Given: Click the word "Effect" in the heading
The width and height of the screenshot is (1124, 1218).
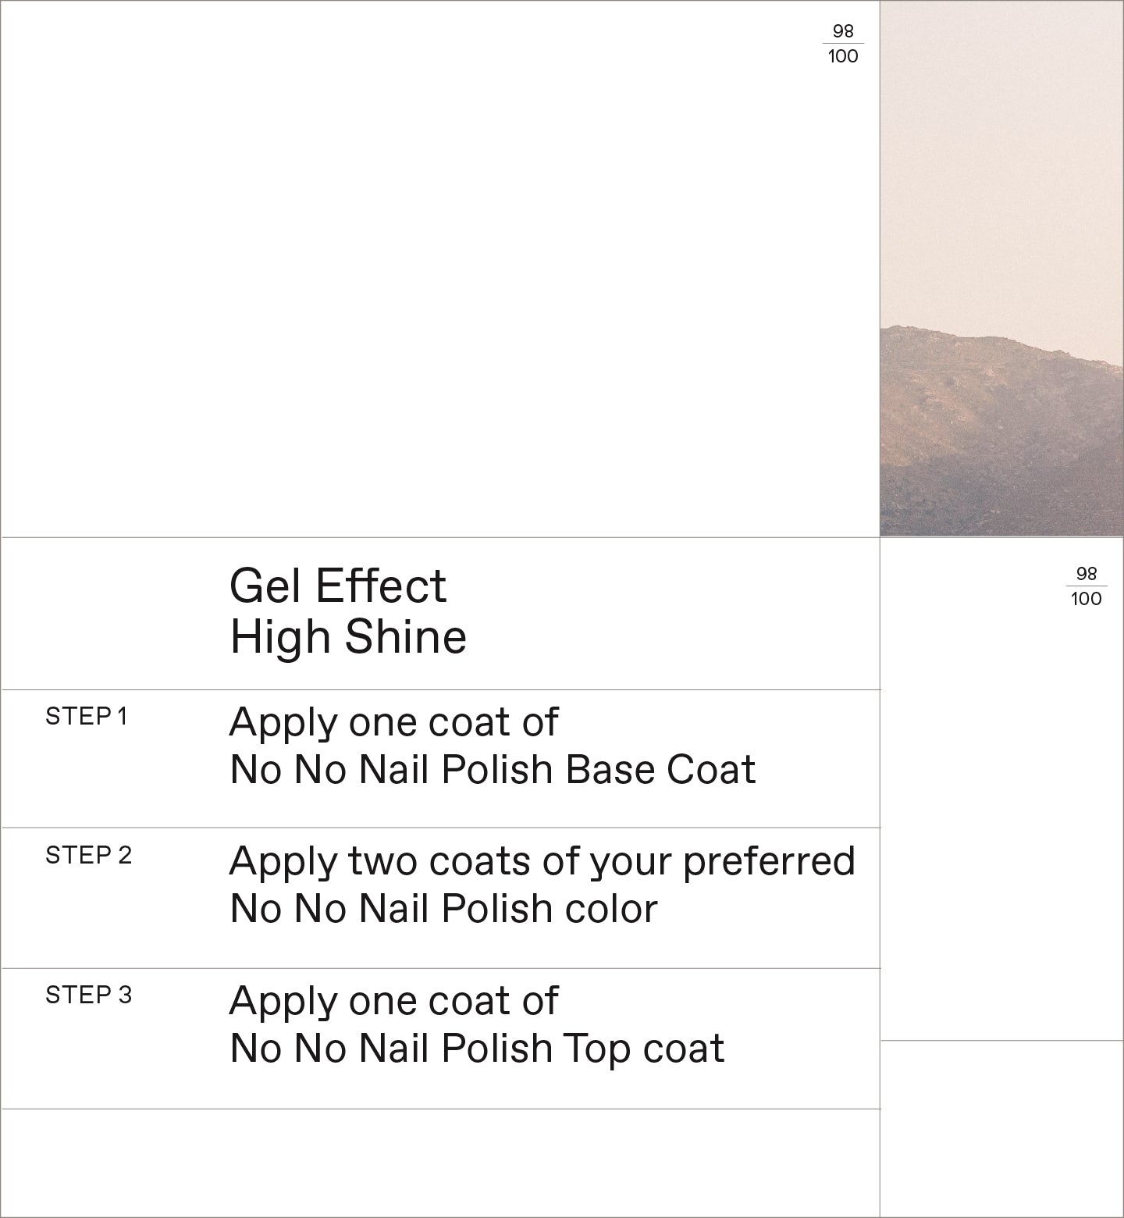Looking at the screenshot, I should [x=382, y=586].
